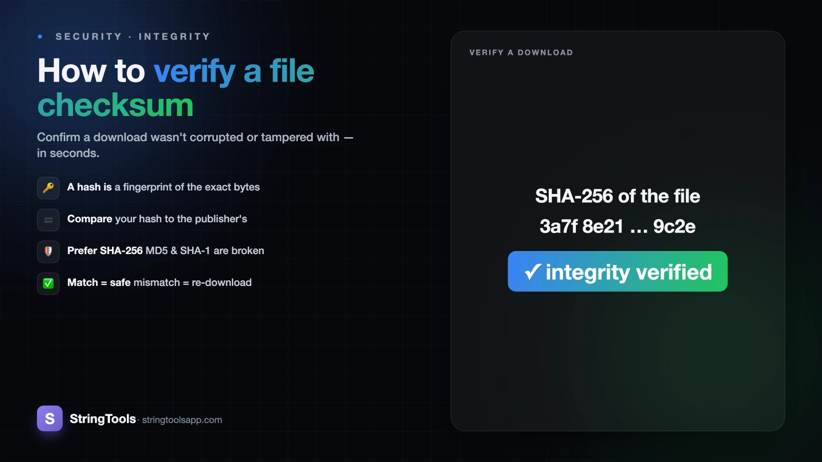Click the VERIFY A DOWNLOAD card label

point(521,52)
